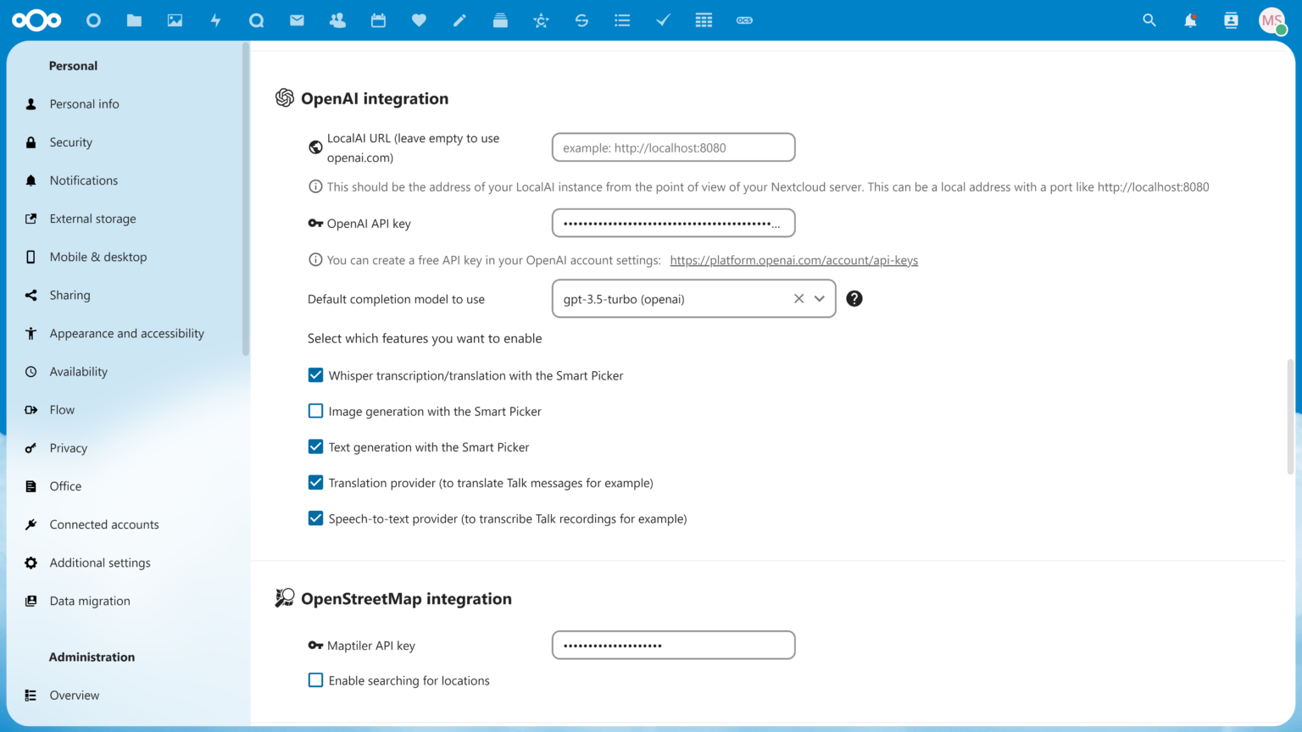Open the Contacts app

click(337, 19)
